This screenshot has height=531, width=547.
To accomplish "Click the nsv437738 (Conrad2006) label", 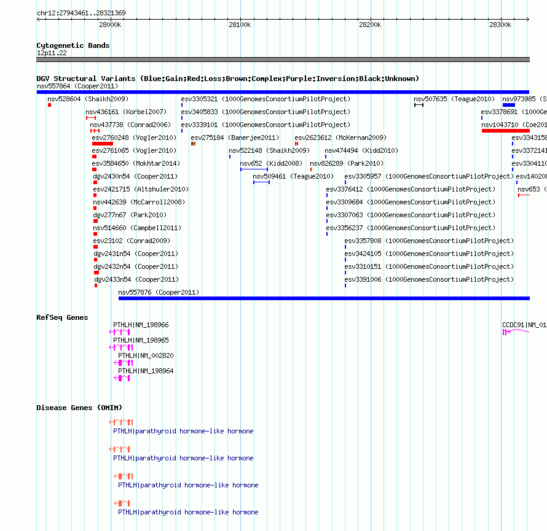I will pyautogui.click(x=130, y=125).
